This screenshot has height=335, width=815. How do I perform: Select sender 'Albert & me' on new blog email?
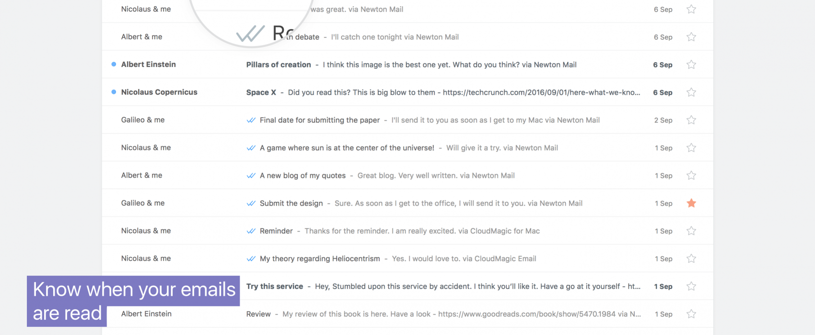(142, 176)
